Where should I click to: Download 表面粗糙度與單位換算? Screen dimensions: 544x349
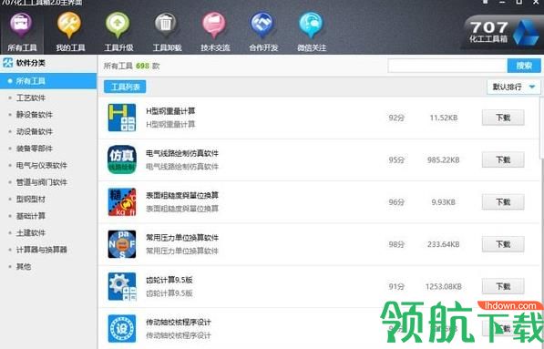(x=503, y=202)
